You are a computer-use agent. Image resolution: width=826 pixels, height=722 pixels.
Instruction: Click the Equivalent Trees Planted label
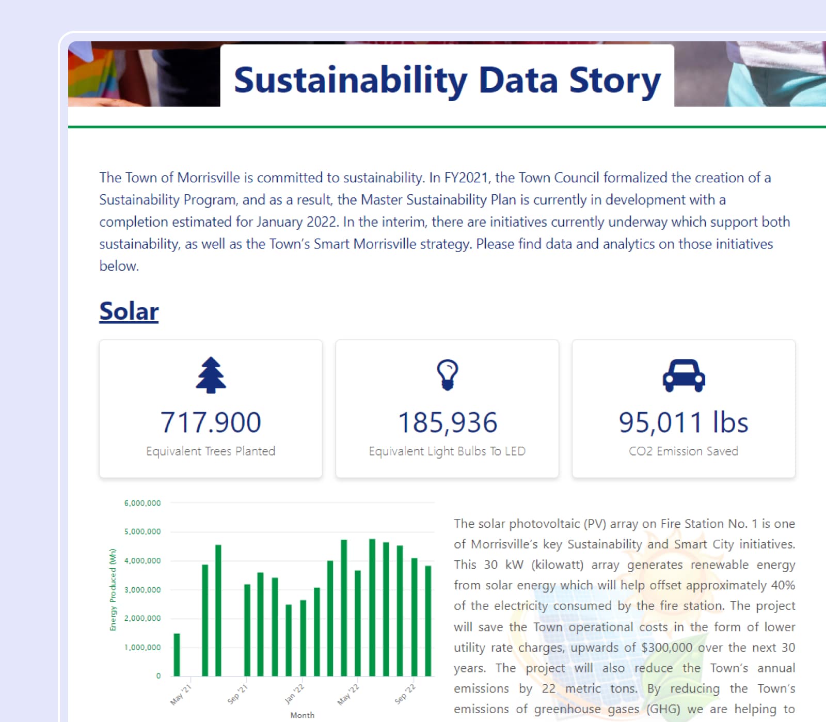(x=211, y=451)
